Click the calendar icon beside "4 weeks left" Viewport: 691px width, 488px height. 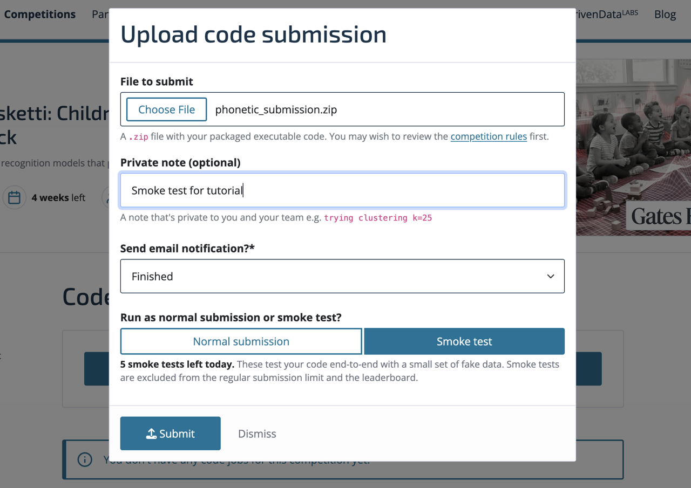(x=15, y=197)
